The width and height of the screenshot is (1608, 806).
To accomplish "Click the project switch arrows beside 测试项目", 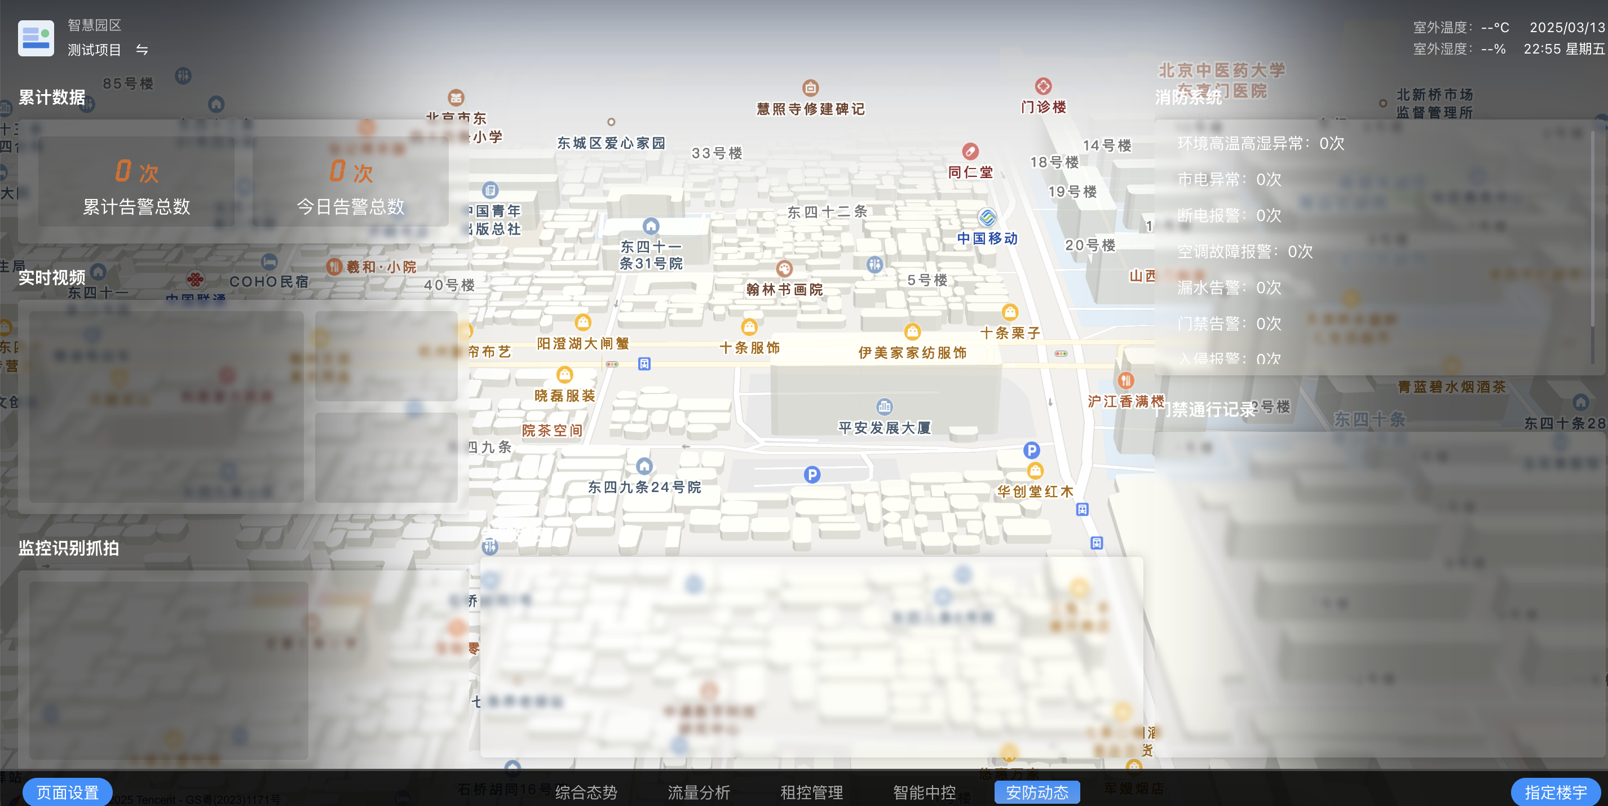I will click(x=142, y=49).
